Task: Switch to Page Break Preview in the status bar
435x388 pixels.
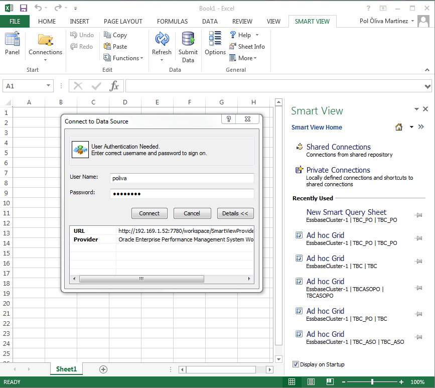Action: 330,382
